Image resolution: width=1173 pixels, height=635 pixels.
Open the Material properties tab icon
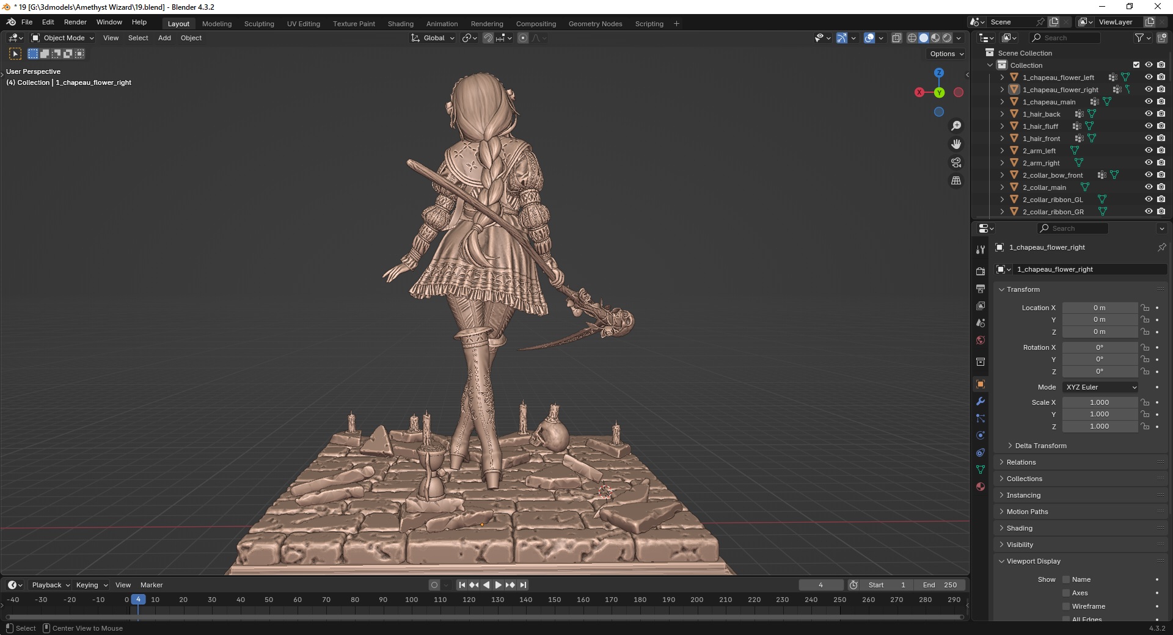click(981, 487)
